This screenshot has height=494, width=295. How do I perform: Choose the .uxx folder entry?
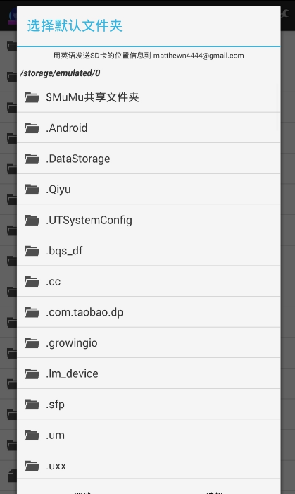coord(149,465)
